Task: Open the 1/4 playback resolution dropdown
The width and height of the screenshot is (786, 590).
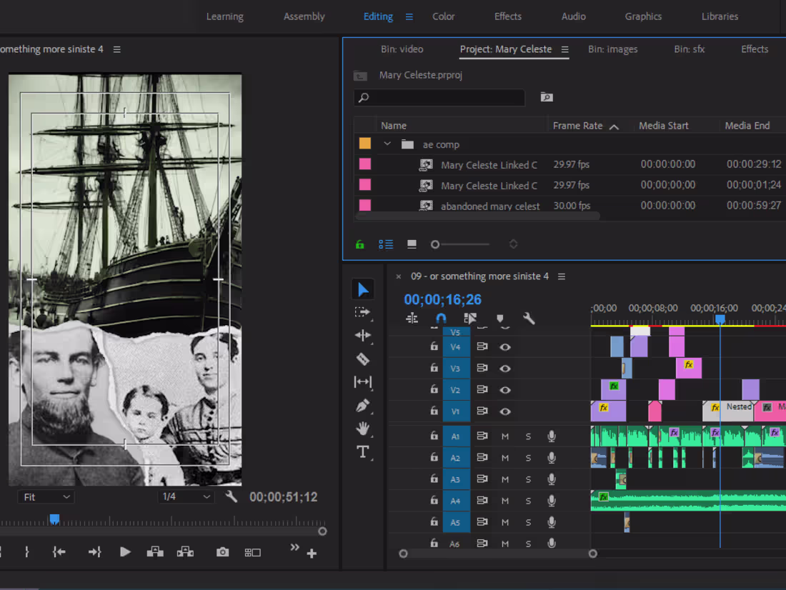Action: coord(186,496)
